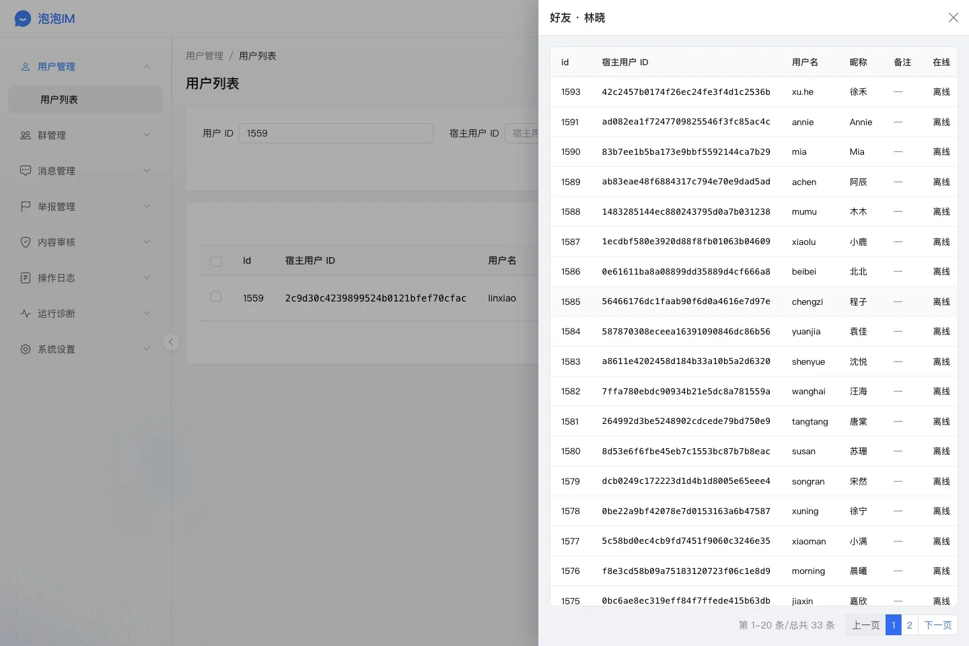Focus the 宿主用户 ID search field

click(x=522, y=133)
